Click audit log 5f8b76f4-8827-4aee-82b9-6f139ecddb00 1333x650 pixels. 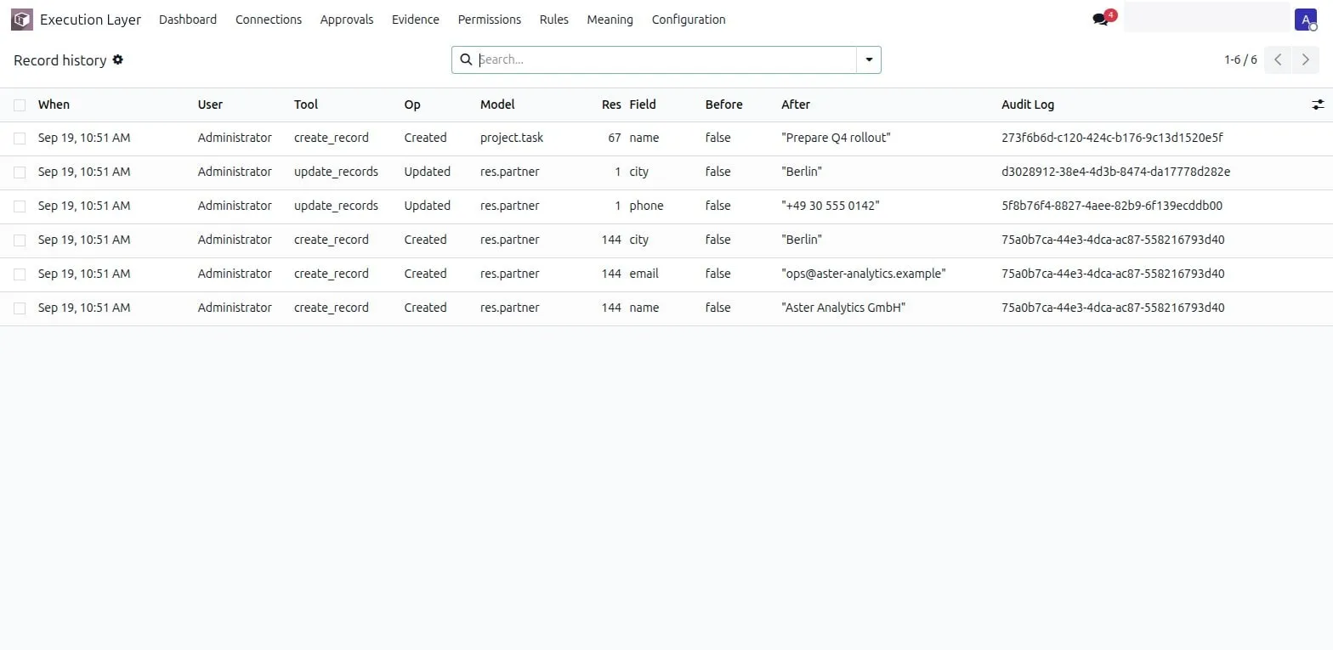(x=1112, y=206)
